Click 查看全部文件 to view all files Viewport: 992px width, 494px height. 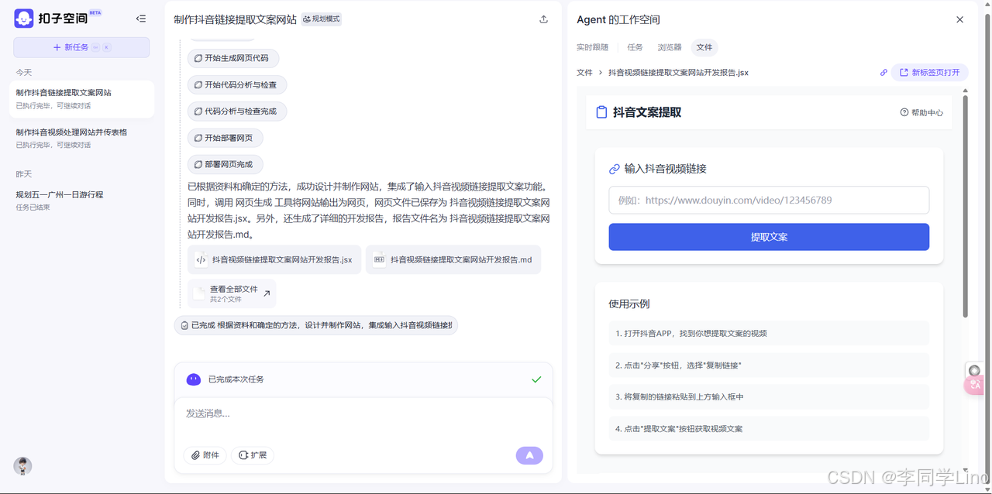232,293
